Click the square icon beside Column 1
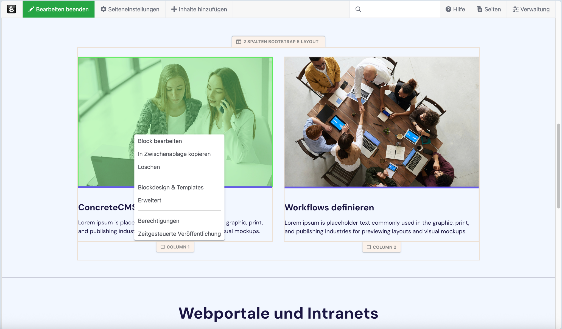Viewport: 562px width, 329px height. 163,247
